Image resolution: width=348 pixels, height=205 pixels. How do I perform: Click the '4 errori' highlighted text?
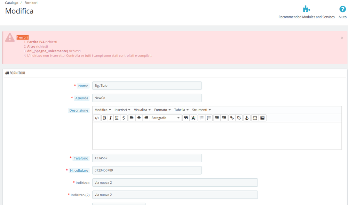pos(22,37)
